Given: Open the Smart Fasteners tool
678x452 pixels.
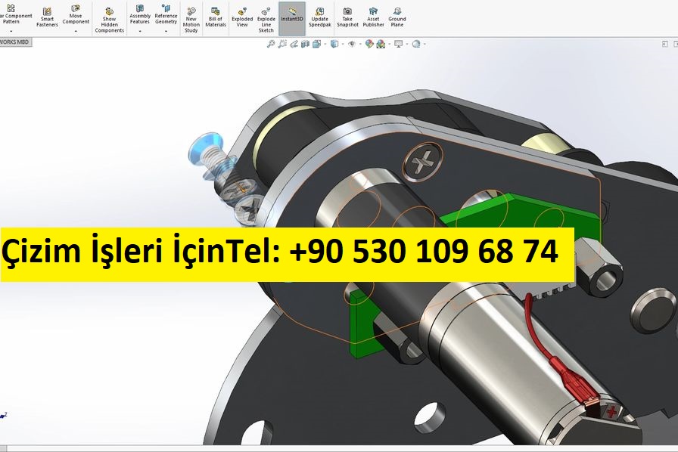Looking at the screenshot, I should (47, 17).
